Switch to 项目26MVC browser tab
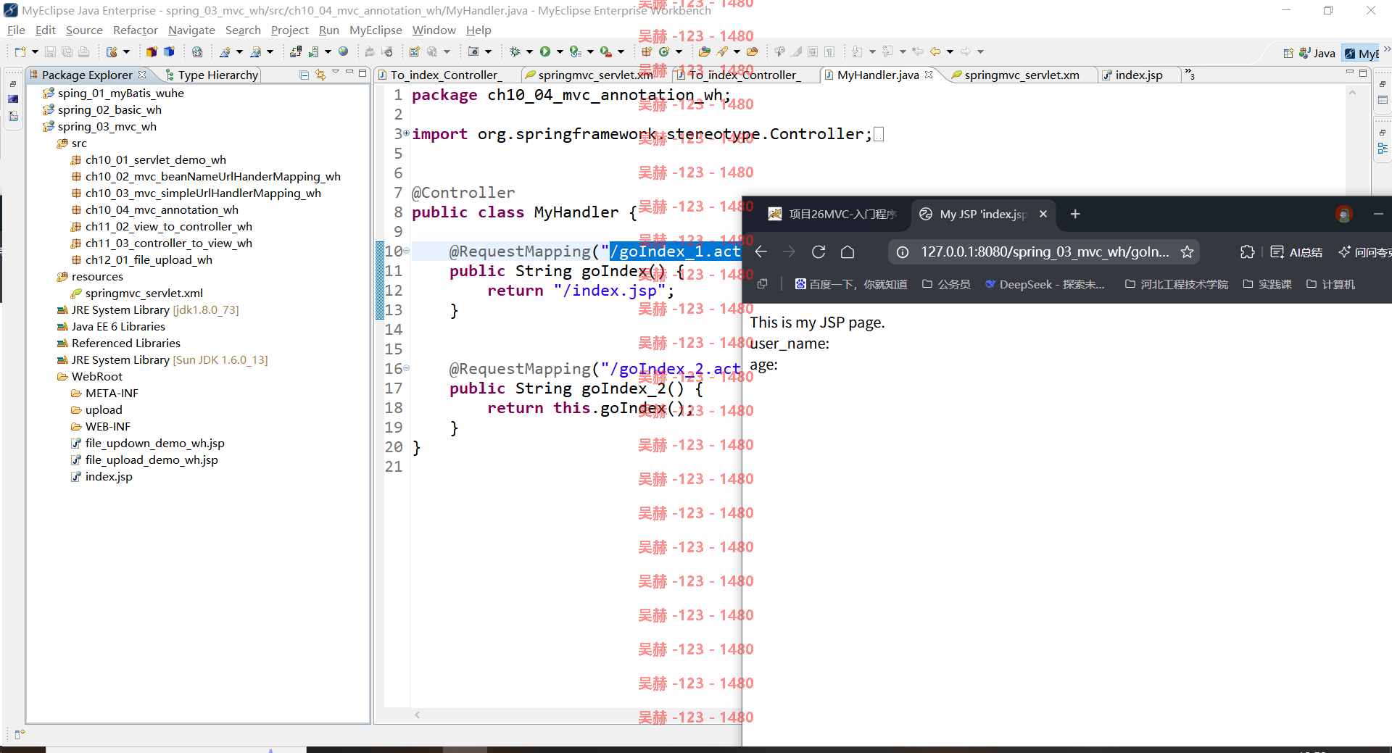This screenshot has height=753, width=1392. (832, 214)
